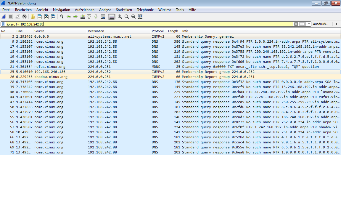
Task: Sort by the Length column header
Action: click(174, 31)
